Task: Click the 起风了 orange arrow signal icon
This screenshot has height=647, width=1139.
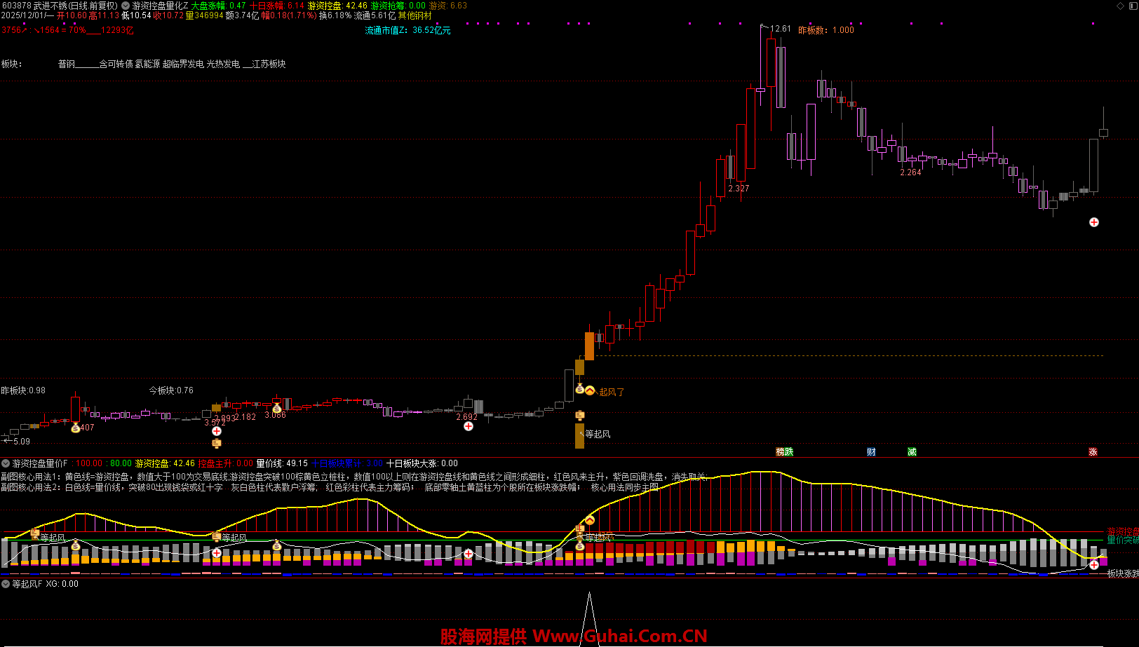Action: pyautogui.click(x=590, y=390)
